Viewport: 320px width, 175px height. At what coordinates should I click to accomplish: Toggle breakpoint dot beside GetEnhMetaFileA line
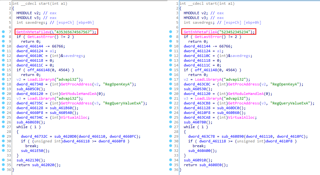170,32
